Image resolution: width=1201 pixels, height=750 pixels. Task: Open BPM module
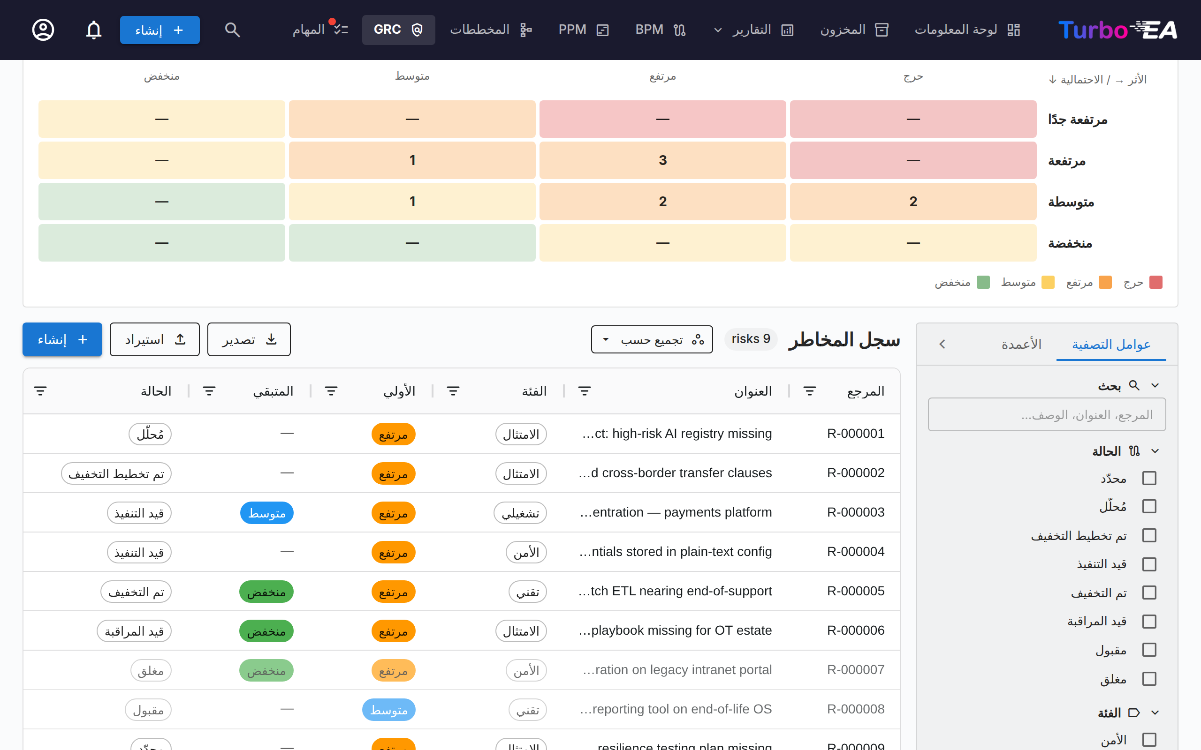click(661, 30)
